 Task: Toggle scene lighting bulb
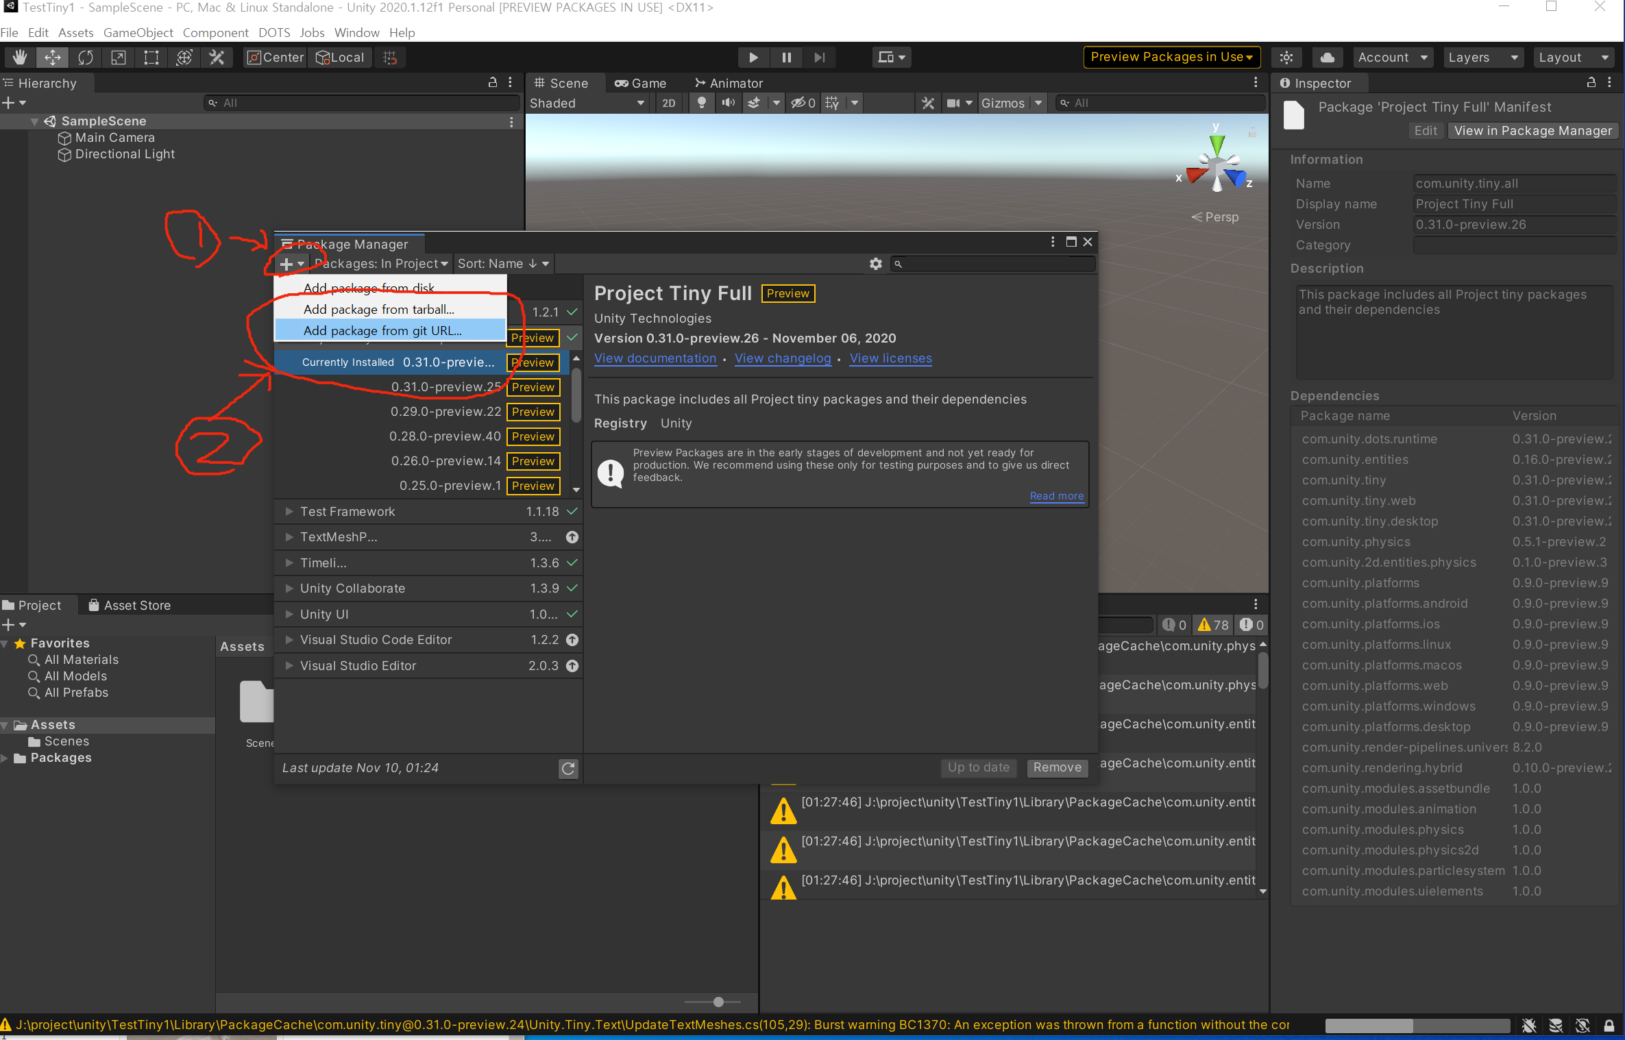[701, 103]
